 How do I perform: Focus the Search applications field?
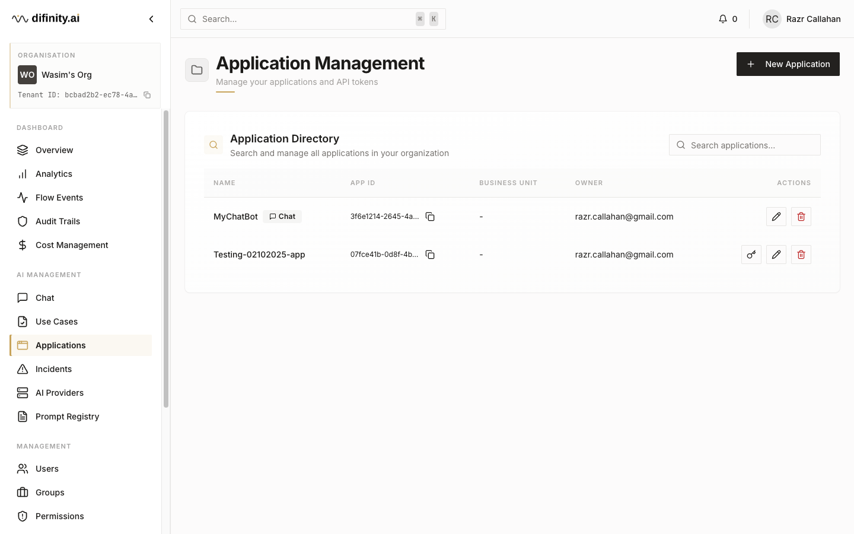pos(745,145)
